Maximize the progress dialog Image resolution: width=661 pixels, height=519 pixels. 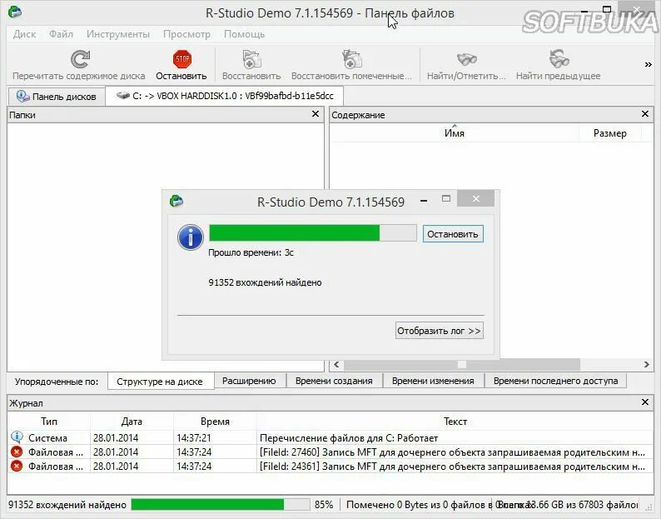click(446, 199)
